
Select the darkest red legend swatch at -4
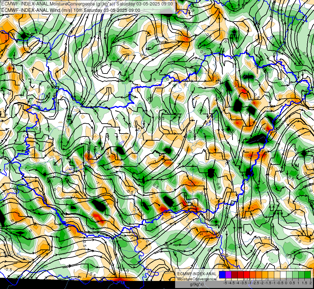234,275
